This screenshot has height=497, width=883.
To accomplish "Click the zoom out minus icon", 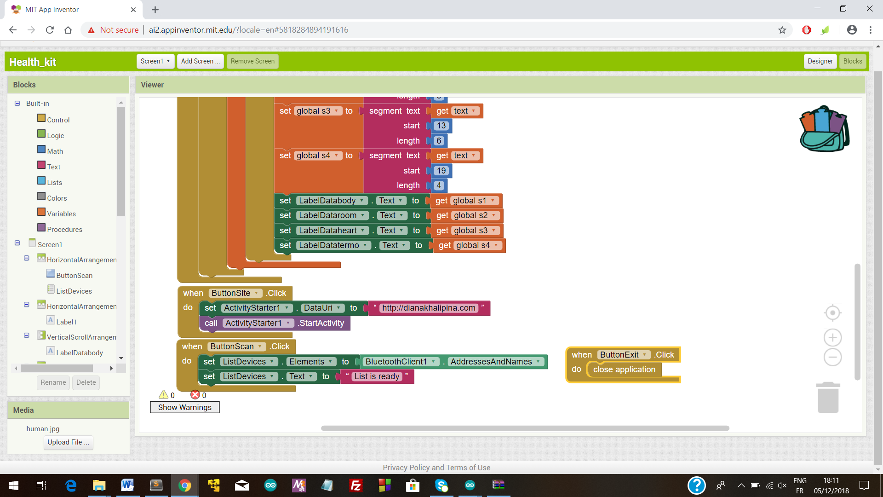I will pyautogui.click(x=832, y=358).
